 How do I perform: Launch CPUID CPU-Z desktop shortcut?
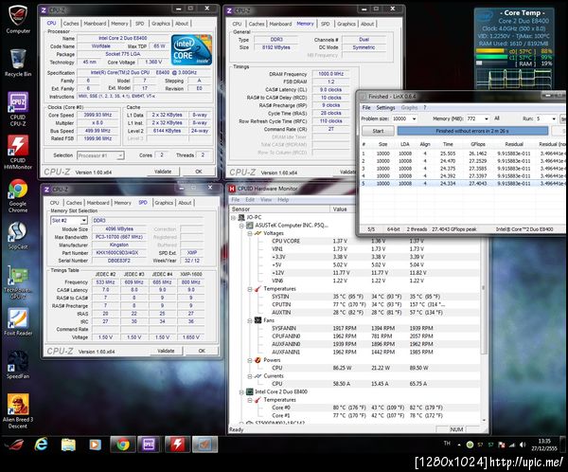point(18,109)
